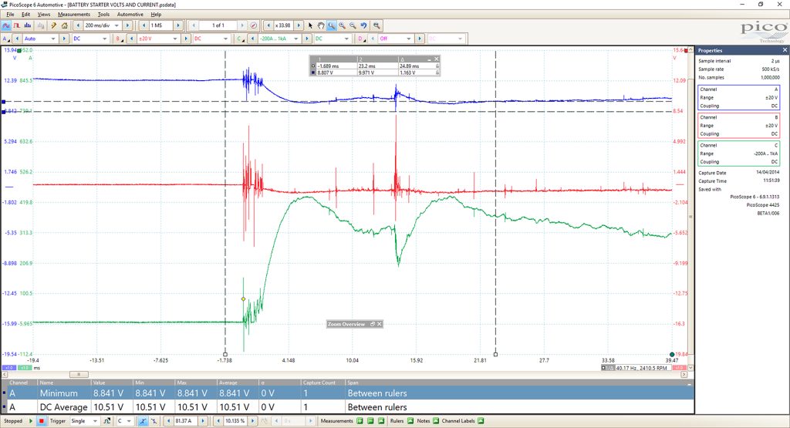
Task: Click the Channel Labels green icon
Action: (481, 421)
